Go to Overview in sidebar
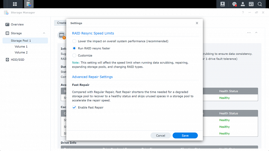 point(17,24)
